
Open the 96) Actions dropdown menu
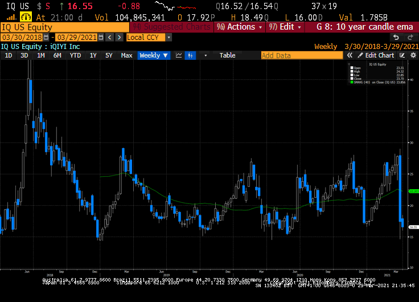click(x=240, y=27)
